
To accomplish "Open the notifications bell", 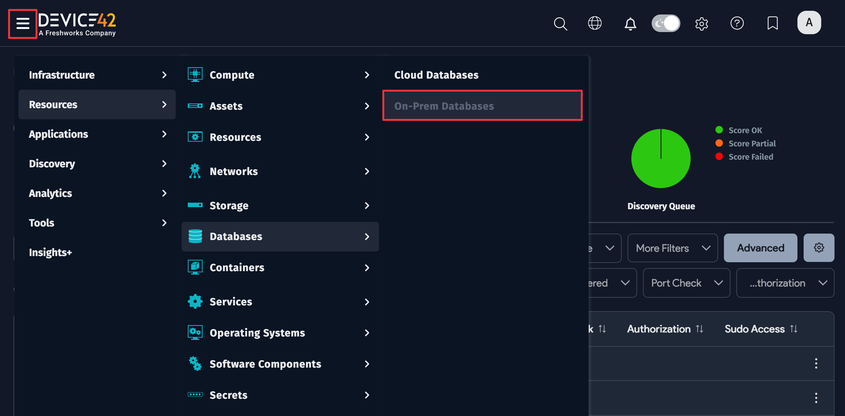I will [629, 23].
